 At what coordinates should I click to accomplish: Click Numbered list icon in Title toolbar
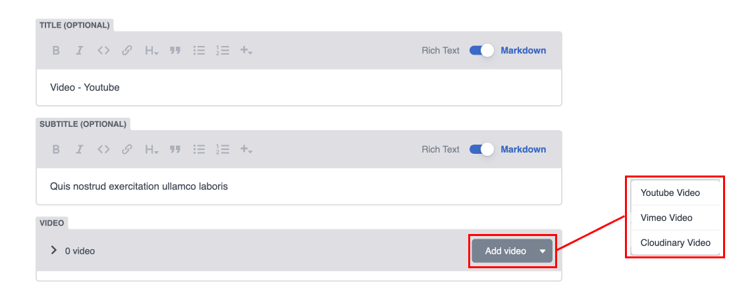(223, 50)
